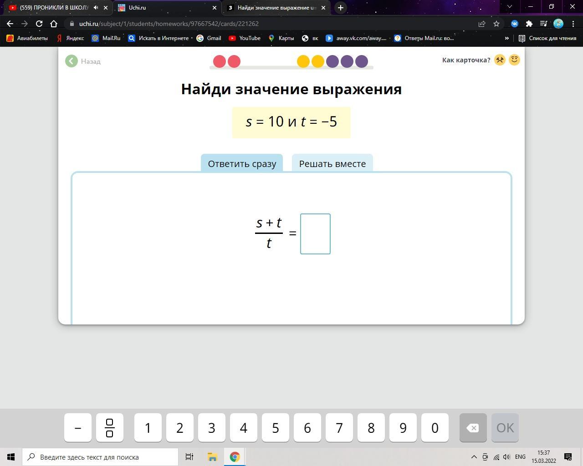Image resolution: width=583 pixels, height=466 pixels.
Task: Open the Chrome extensions puzzle icon
Action: (x=529, y=24)
